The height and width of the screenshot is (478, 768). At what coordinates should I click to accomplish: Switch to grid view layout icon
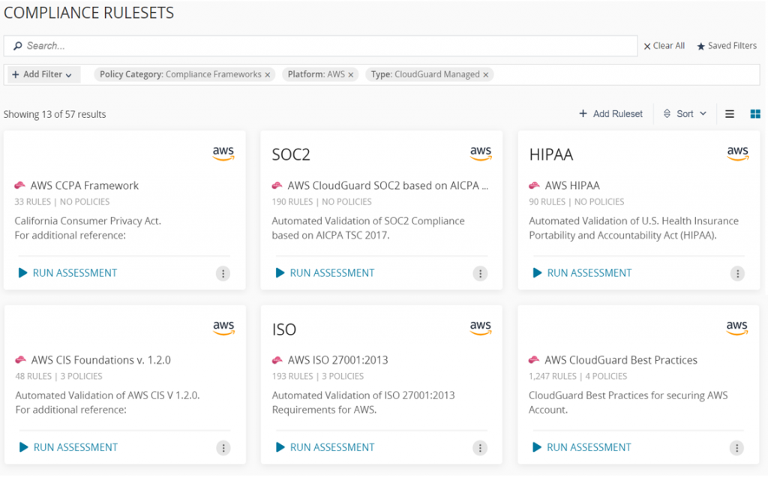pyautogui.click(x=755, y=114)
